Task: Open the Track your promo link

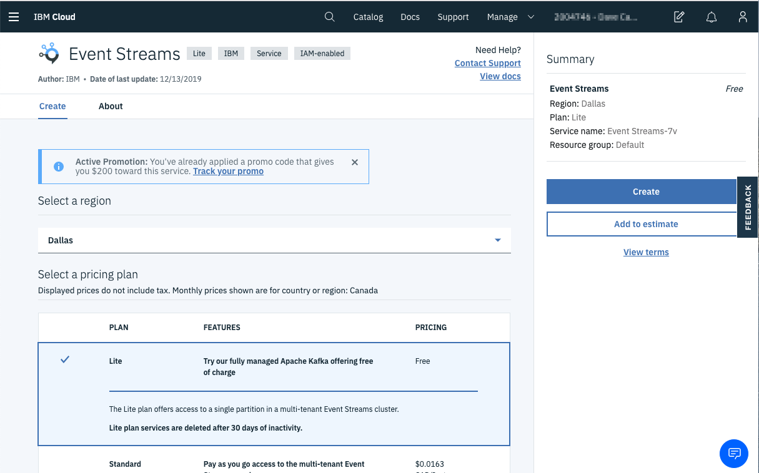Action: pyautogui.click(x=228, y=170)
